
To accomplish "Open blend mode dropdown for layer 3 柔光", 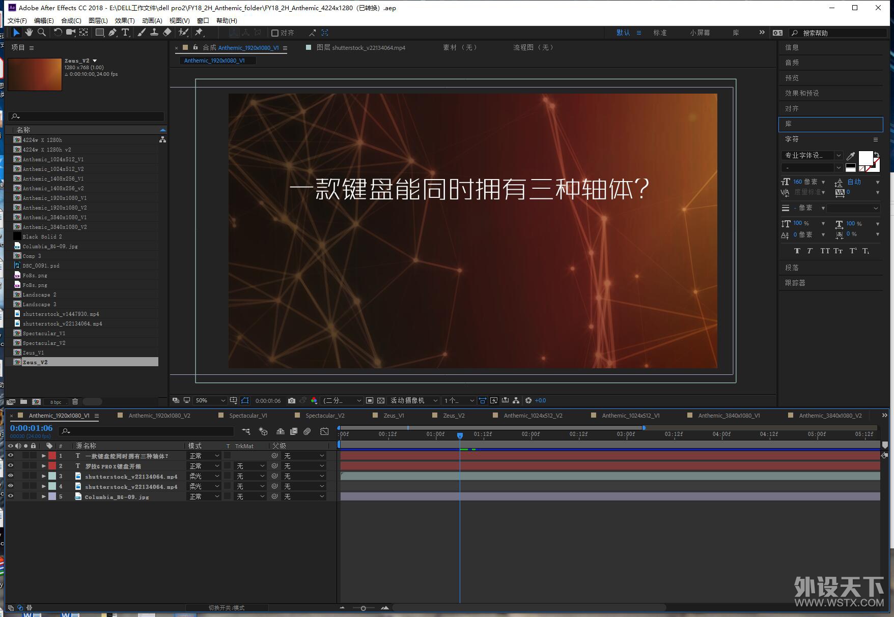I will coord(204,476).
